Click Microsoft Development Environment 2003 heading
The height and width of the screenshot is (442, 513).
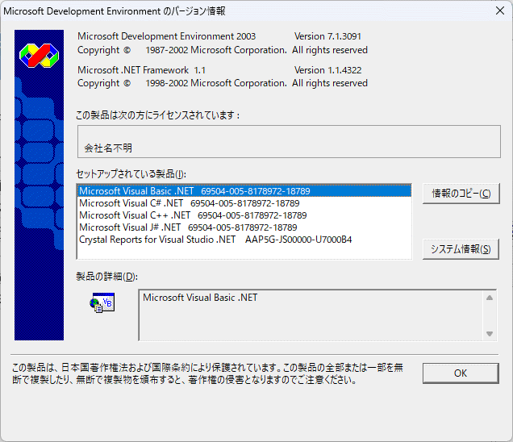[x=166, y=36]
